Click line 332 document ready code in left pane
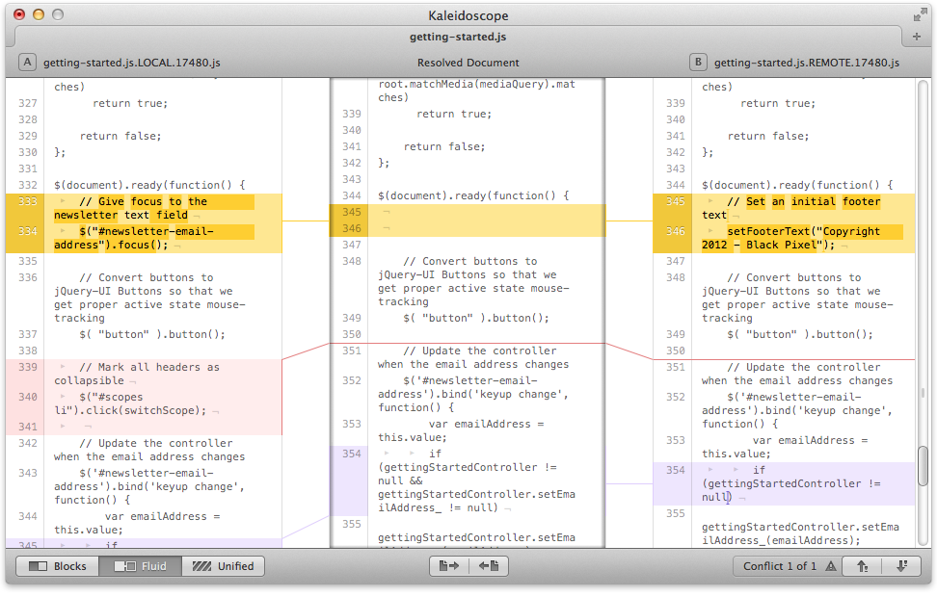937x597 pixels. [x=149, y=185]
